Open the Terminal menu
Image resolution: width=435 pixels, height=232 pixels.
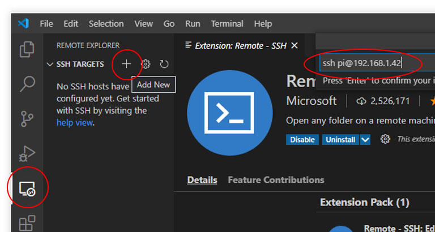click(227, 24)
